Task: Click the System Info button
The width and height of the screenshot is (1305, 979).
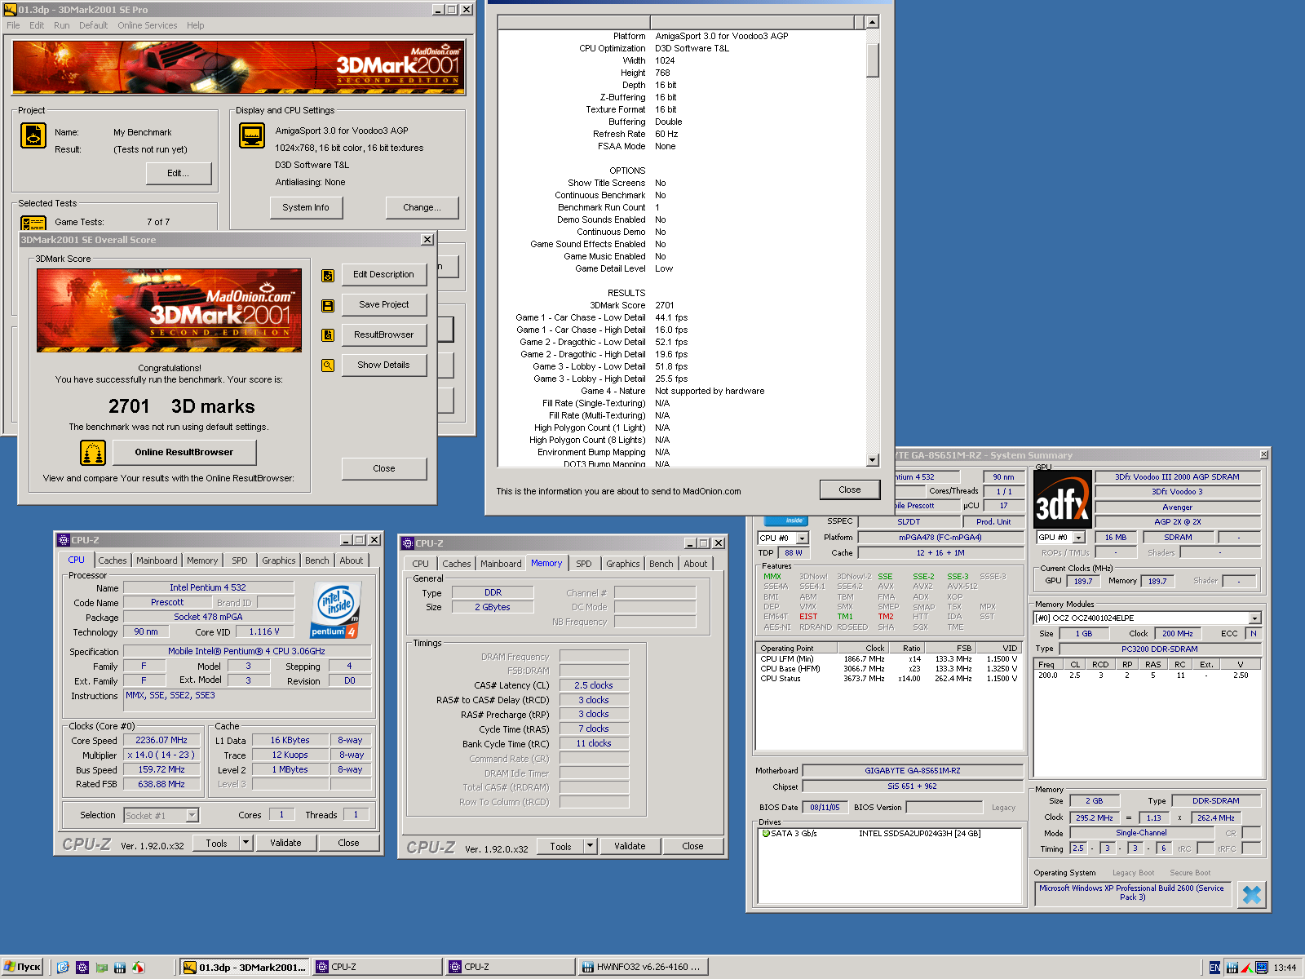Action: point(306,208)
